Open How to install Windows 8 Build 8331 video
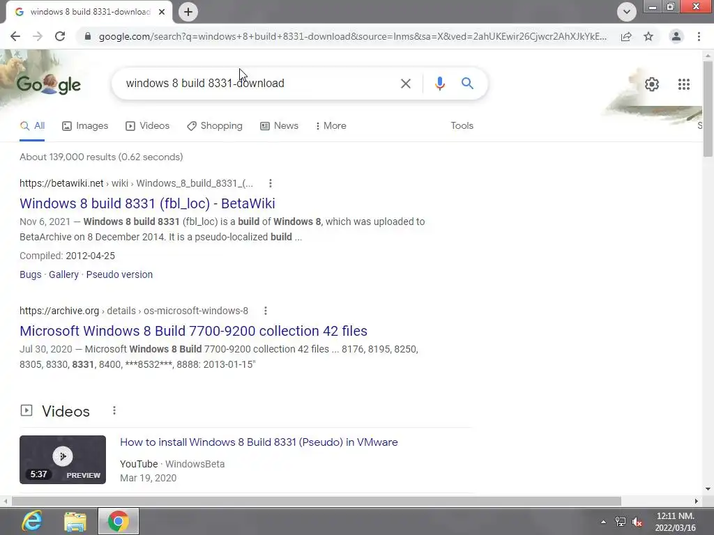Screen dimensions: 714x535 click(259, 442)
